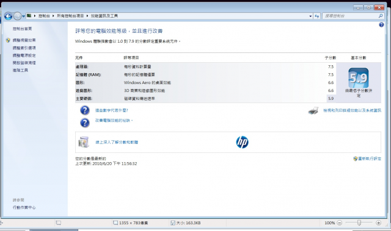The width and height of the screenshot is (391, 231).
Task: Click the shield icon beside 重新執行評定
Action: (356, 158)
